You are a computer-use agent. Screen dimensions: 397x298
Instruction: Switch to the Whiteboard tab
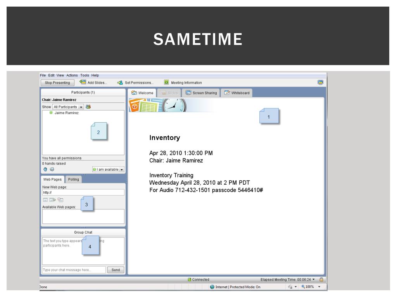236,93
